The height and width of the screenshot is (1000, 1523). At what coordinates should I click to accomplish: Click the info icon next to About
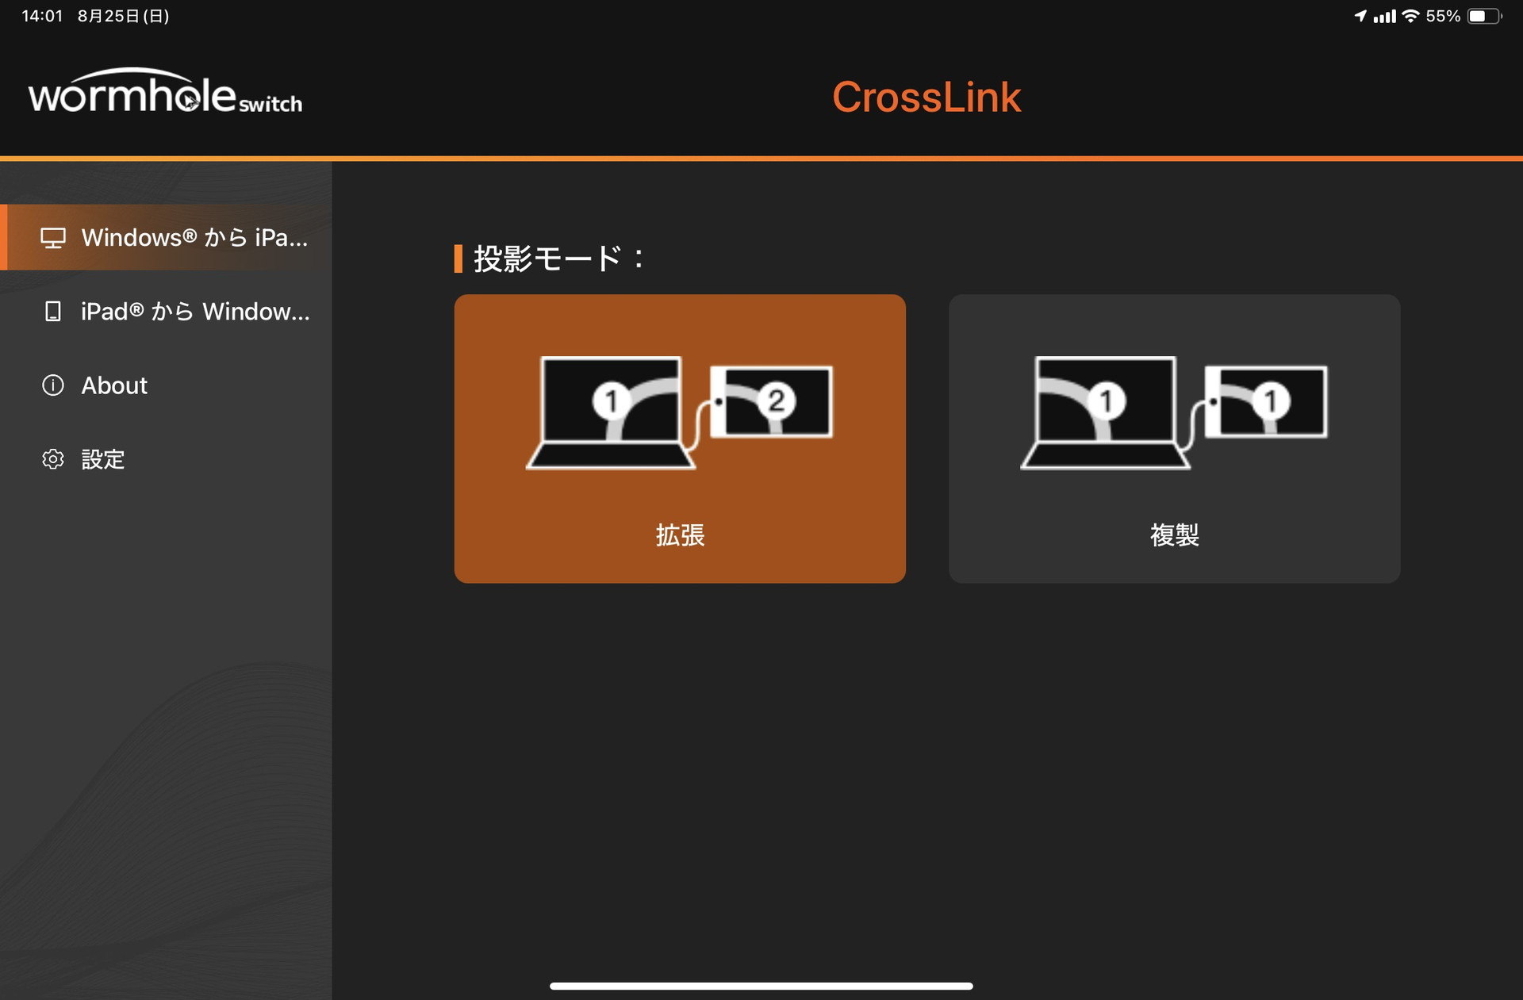pos(52,386)
